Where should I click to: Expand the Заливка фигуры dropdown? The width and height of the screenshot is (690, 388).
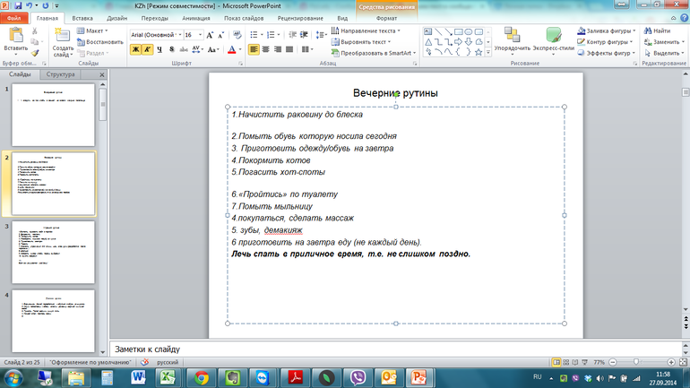[637, 30]
